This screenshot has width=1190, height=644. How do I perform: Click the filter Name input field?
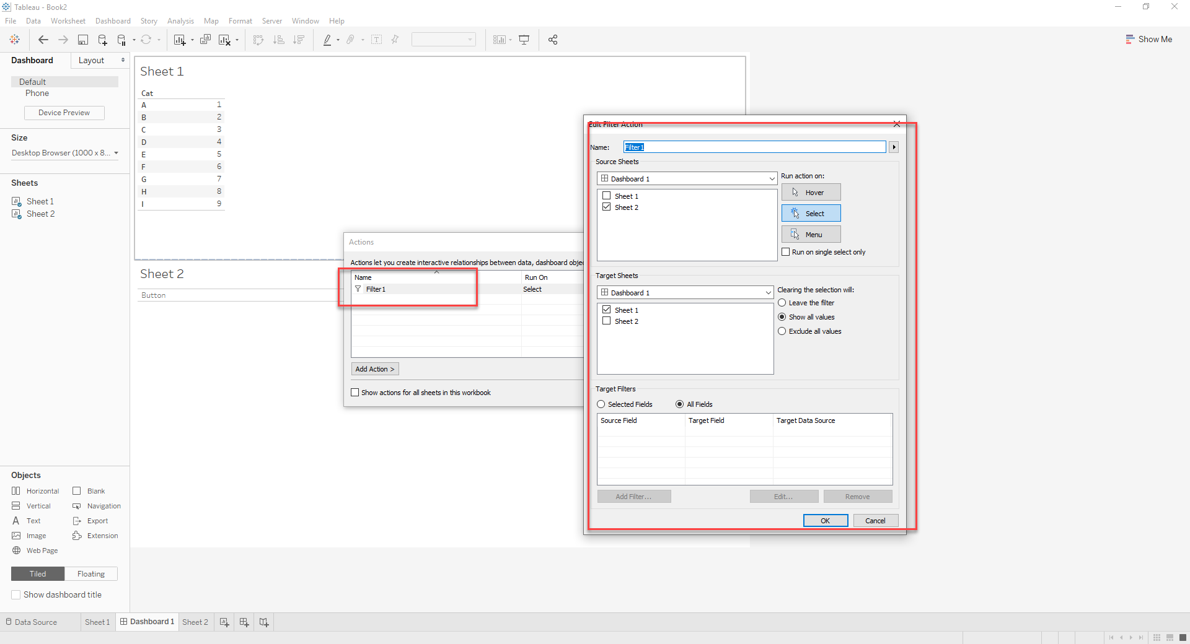(x=754, y=147)
